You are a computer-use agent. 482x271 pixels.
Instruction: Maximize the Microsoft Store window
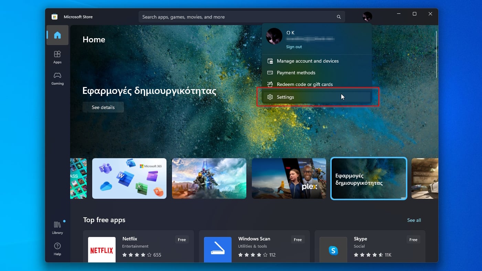pos(415,14)
